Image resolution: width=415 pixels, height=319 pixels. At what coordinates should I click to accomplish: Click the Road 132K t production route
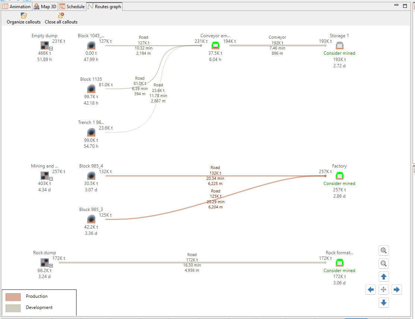215,176
